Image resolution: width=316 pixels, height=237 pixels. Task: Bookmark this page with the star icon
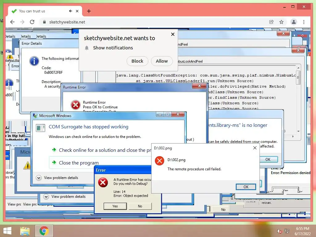(x=281, y=22)
